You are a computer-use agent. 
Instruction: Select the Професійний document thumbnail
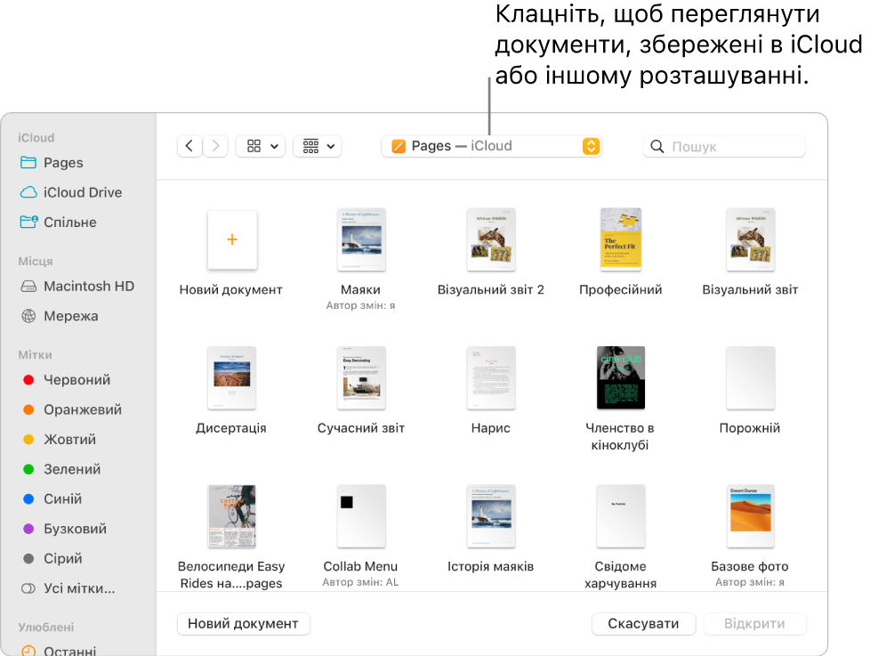pyautogui.click(x=620, y=239)
